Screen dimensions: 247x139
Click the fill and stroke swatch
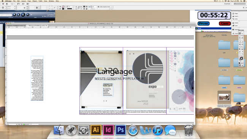coord(241,58)
